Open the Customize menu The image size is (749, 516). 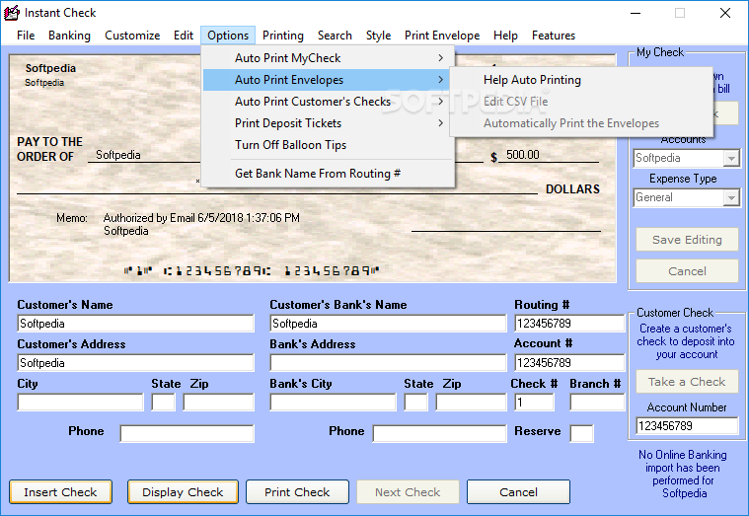click(132, 36)
